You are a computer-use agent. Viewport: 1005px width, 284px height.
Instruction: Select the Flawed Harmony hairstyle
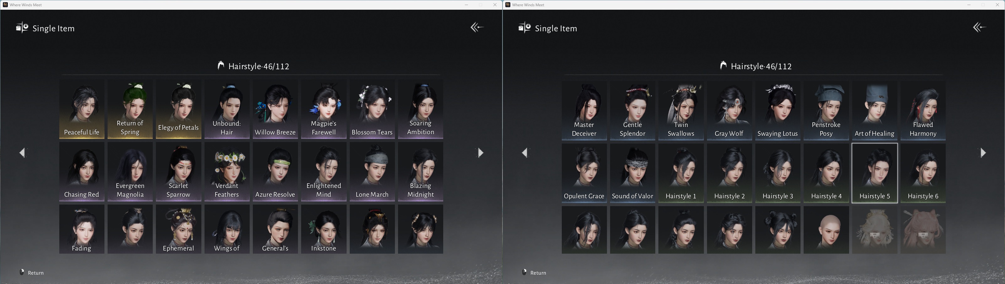[x=923, y=110]
